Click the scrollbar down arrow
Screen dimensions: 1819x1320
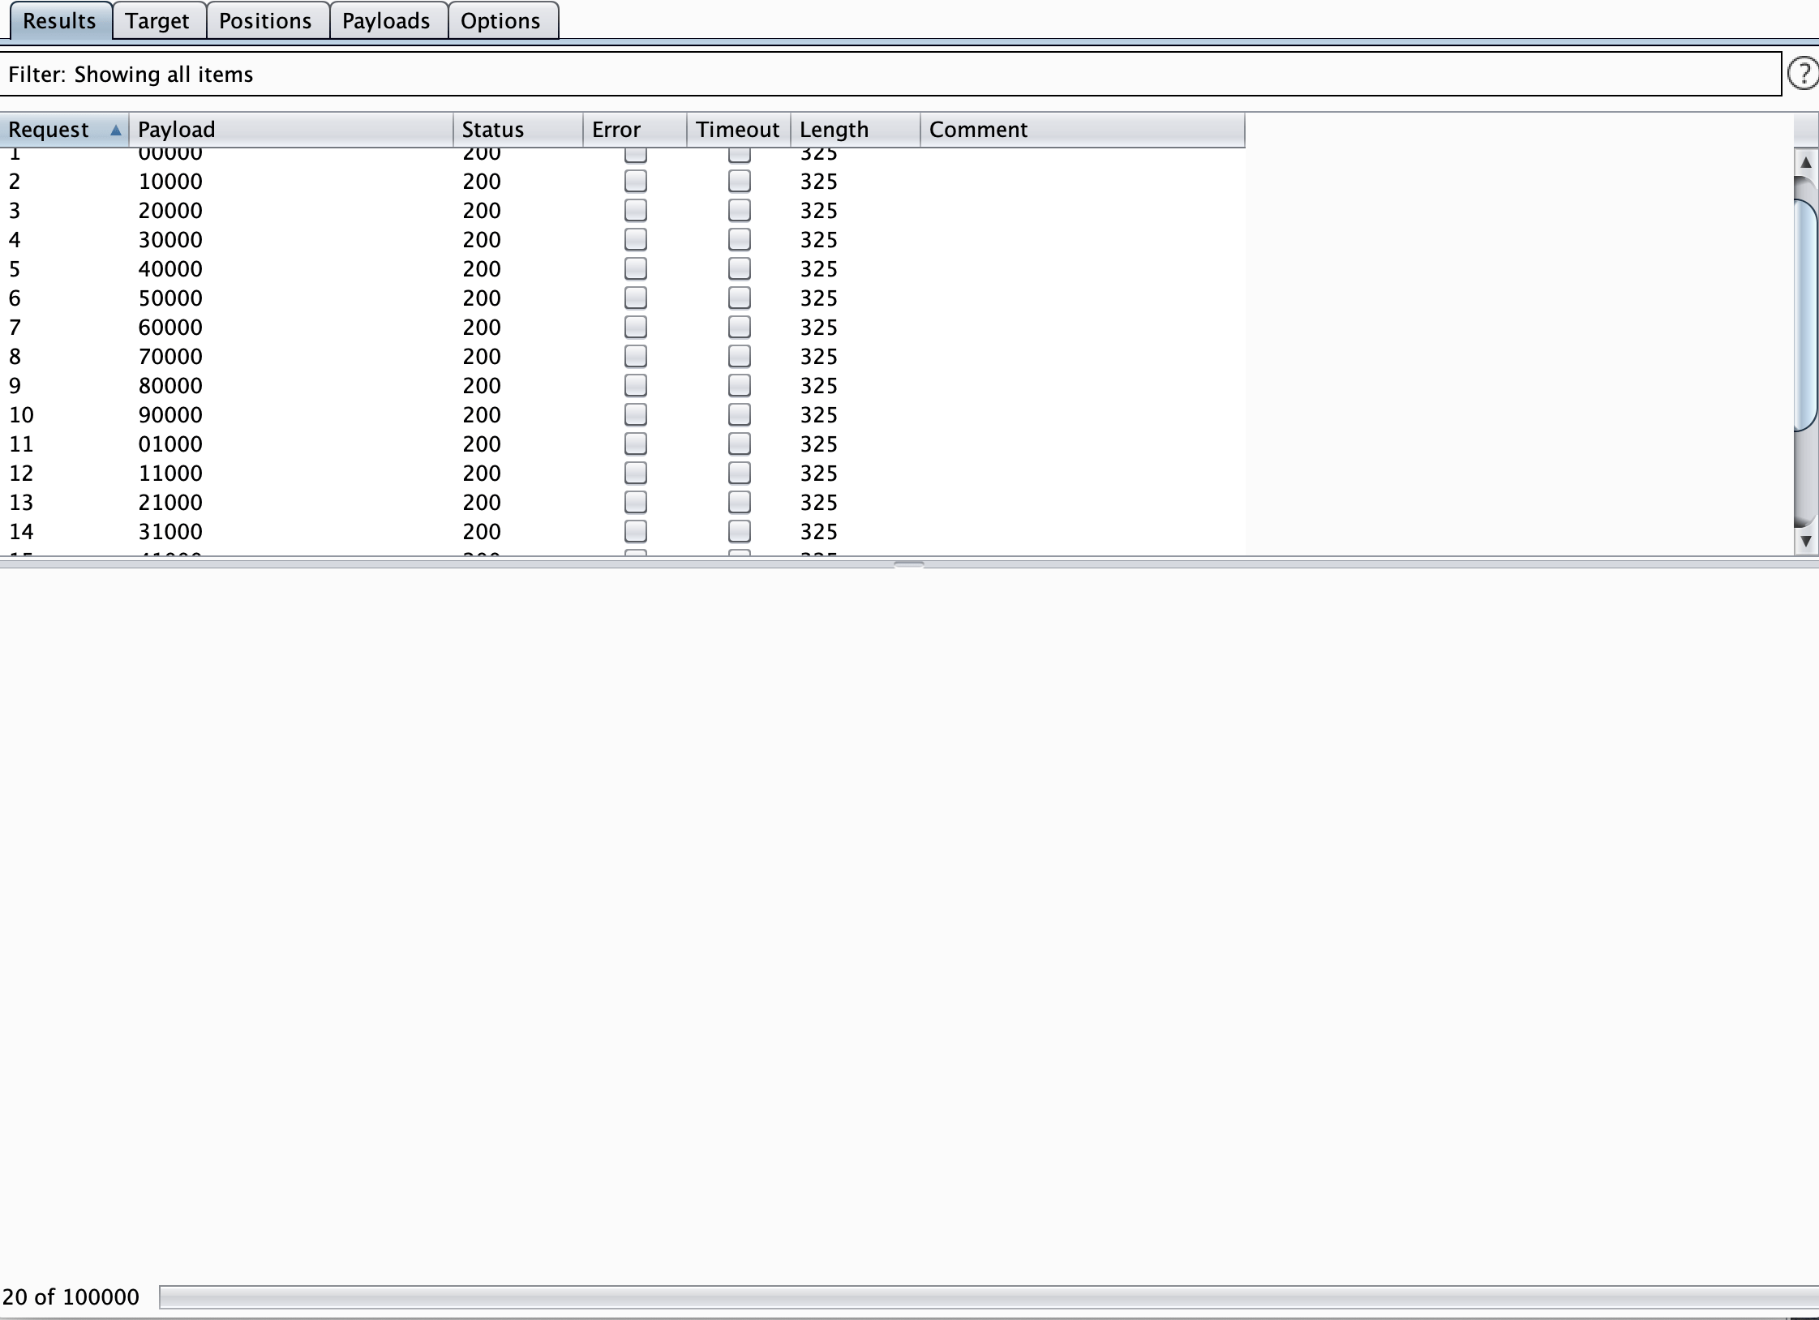[1805, 541]
